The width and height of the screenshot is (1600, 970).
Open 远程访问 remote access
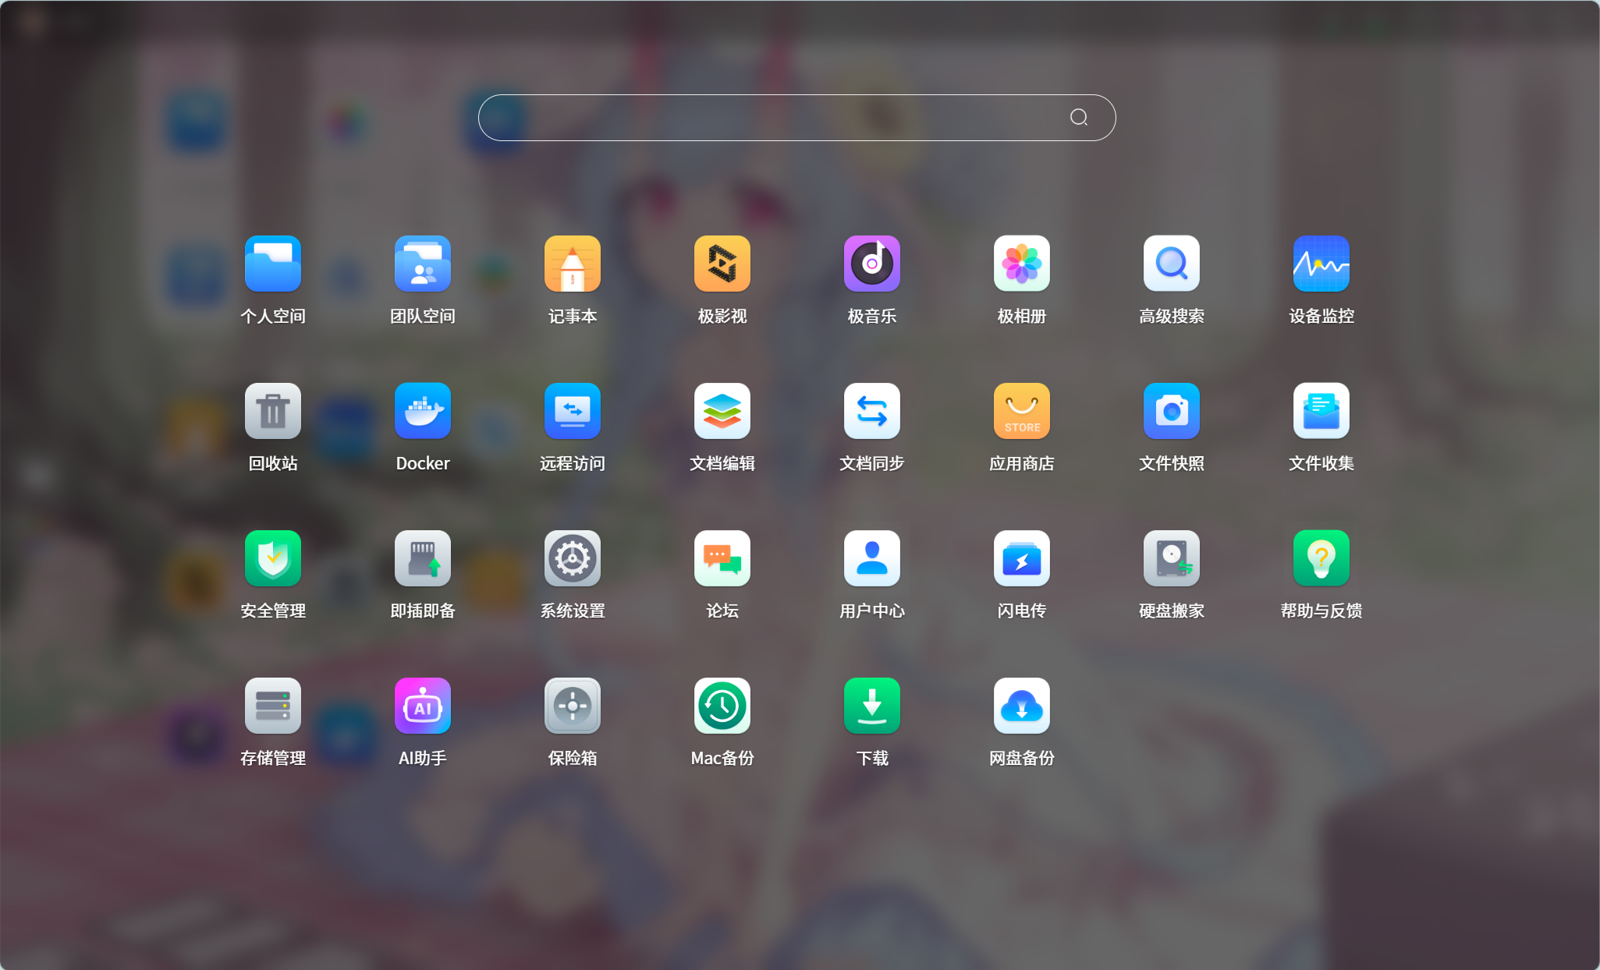(x=572, y=411)
